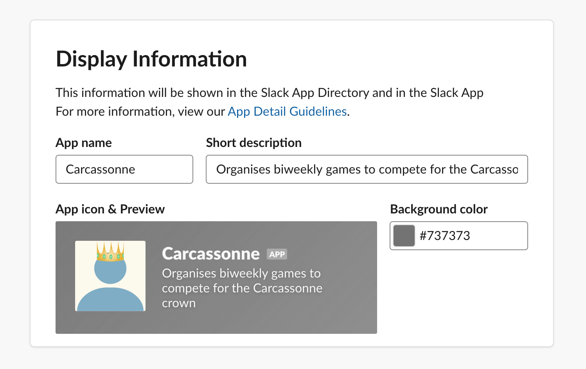
Task: Click the App name field containing Carcassonne
Action: point(124,169)
